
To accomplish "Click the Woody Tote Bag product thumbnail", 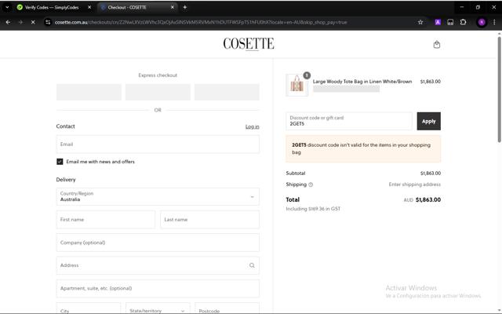I will coord(296,85).
